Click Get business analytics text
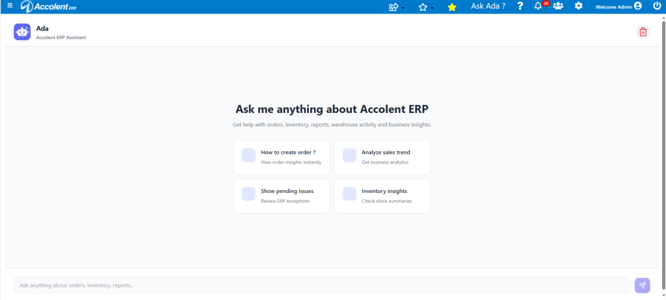Viewport: 666px width, 300px height. coord(385,162)
